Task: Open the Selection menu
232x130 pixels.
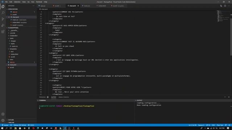Action: pos(17,2)
